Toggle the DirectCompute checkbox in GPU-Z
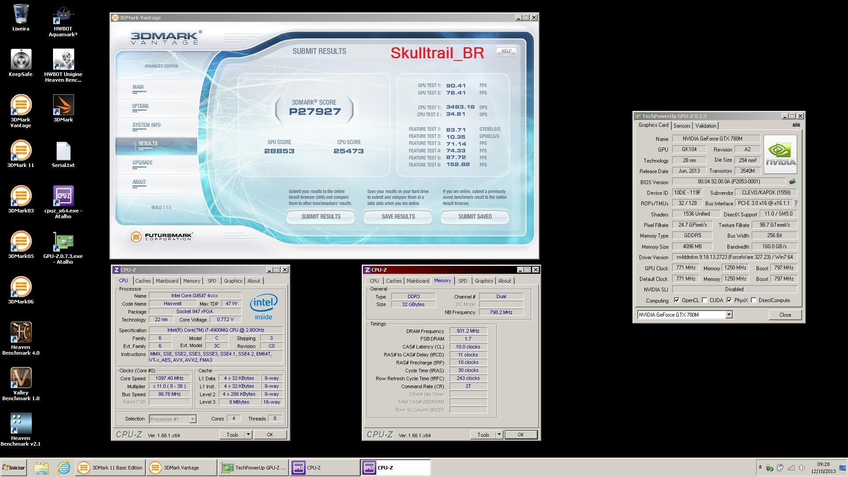Viewport: 848px width, 477px height. point(753,300)
